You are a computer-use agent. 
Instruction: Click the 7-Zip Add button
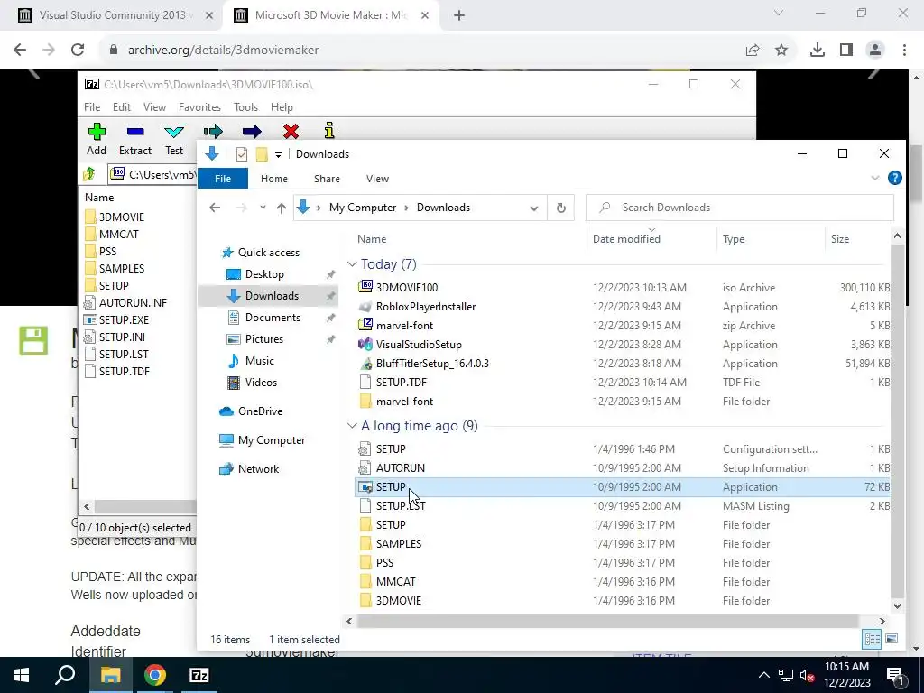(97, 140)
